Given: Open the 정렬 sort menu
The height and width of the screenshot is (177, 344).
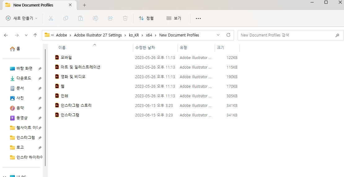Looking at the screenshot, I should click(x=146, y=18).
